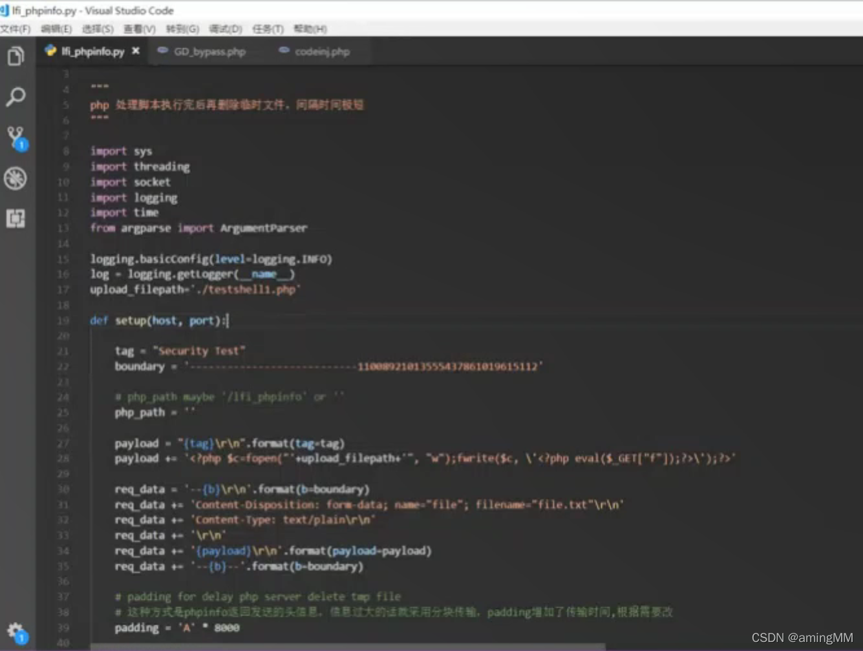Viewport: 863px width, 651px height.
Task: Click the Python file icon on lfi_phpinfo.py tab
Action: point(50,50)
